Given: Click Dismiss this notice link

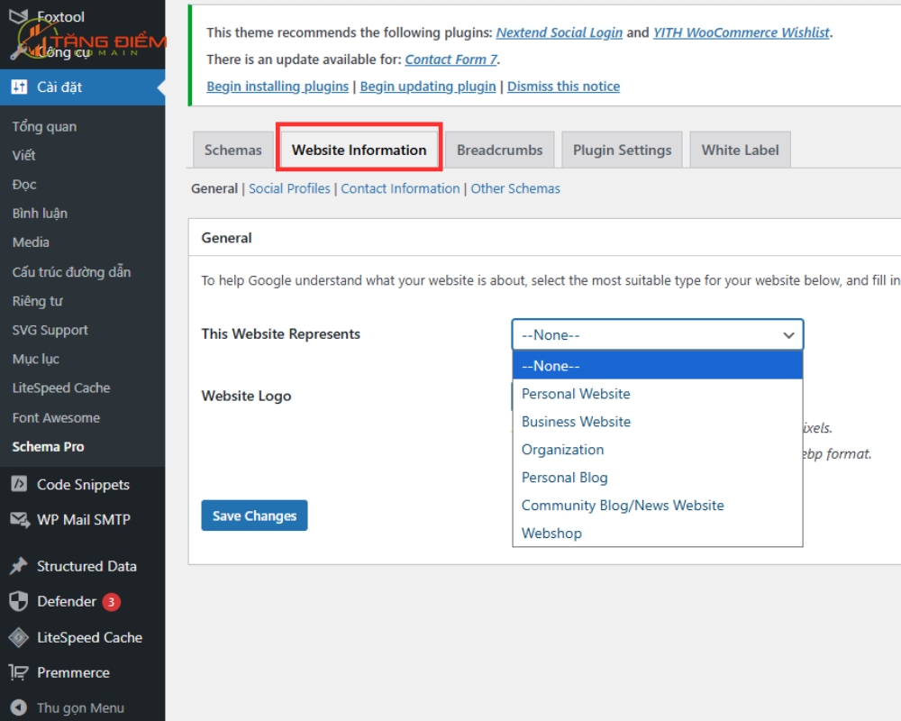Looking at the screenshot, I should point(563,87).
